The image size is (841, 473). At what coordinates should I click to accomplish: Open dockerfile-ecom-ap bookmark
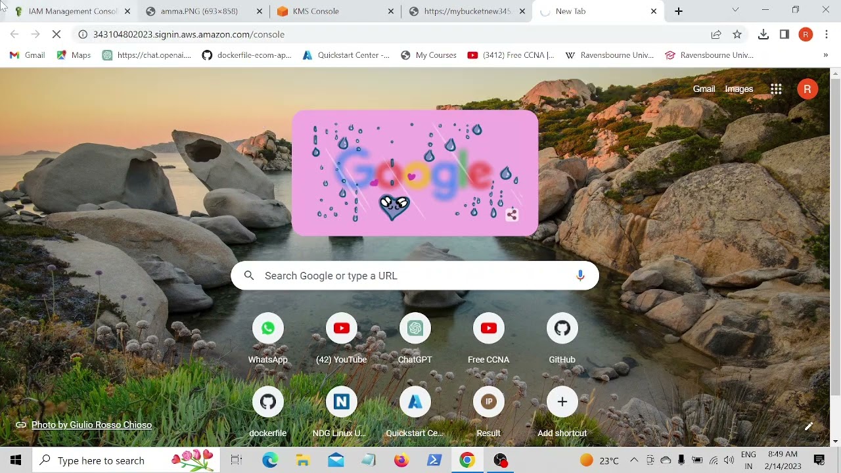coord(246,55)
